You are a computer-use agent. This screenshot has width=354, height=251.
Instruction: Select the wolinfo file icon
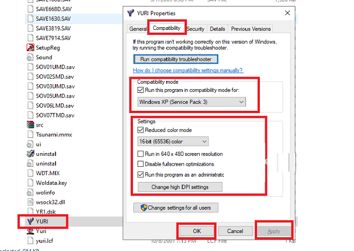pyautogui.click(x=30, y=192)
